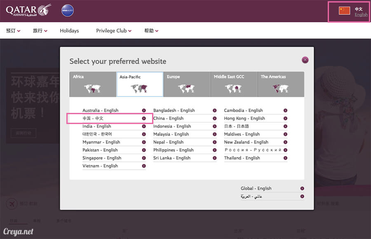Click arrow icon next to Malaysia - English
The image size is (371, 239).
[x=215, y=134]
